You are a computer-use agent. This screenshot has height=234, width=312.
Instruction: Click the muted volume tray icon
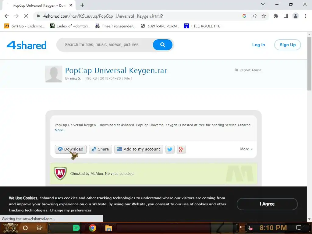tap(250, 228)
